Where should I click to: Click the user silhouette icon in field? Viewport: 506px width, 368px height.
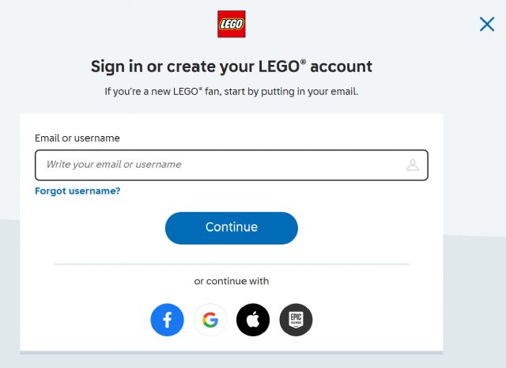412,165
